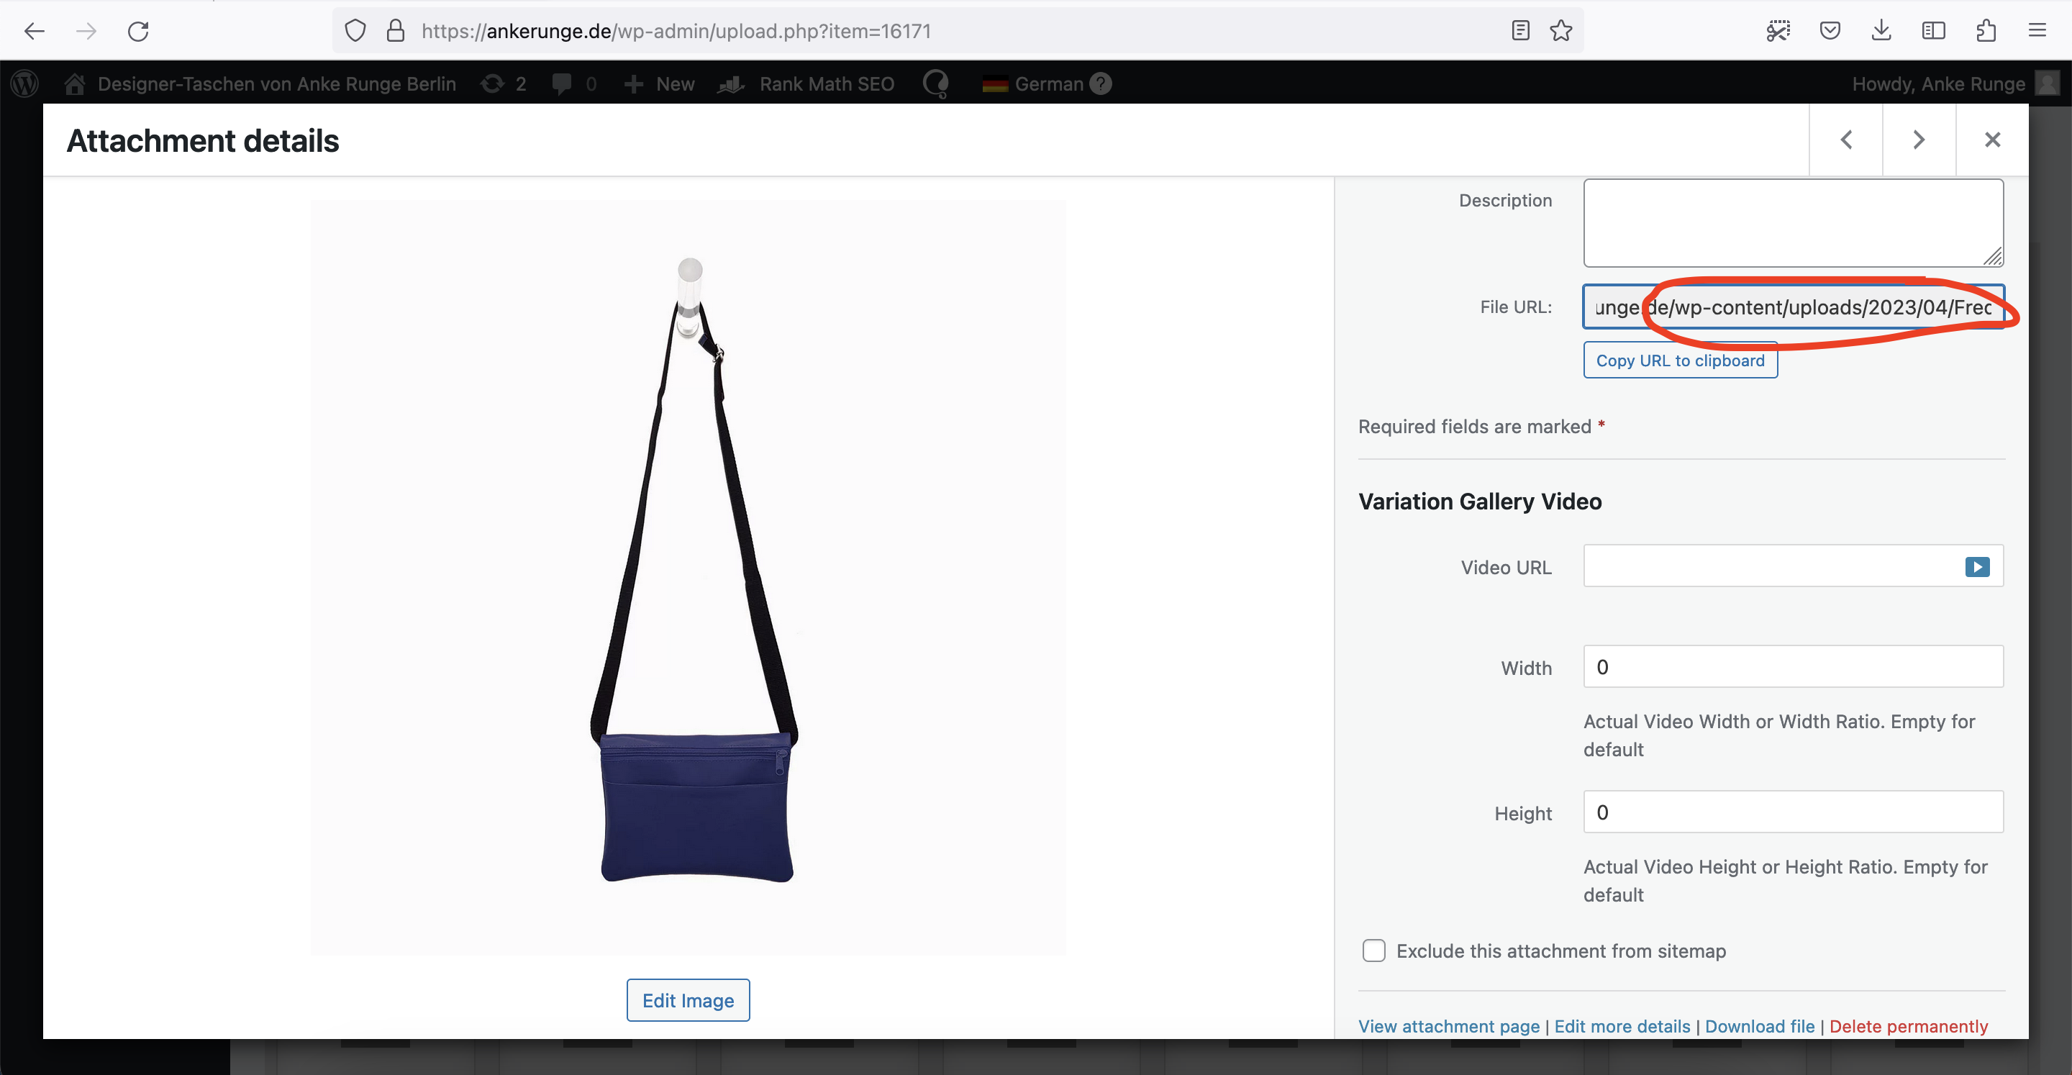Open pending updates showing 2
Screen dimensions: 2072x1075
click(x=504, y=83)
